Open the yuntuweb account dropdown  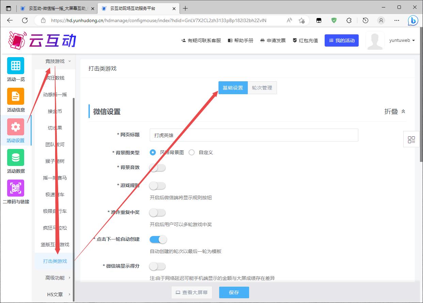tap(402, 40)
